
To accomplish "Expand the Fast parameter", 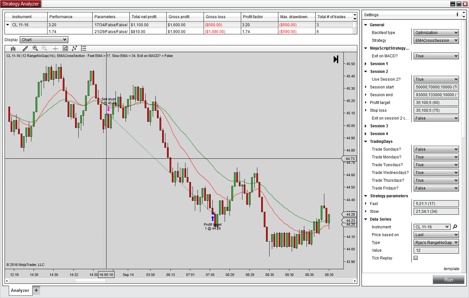I will pyautogui.click(x=366, y=204).
